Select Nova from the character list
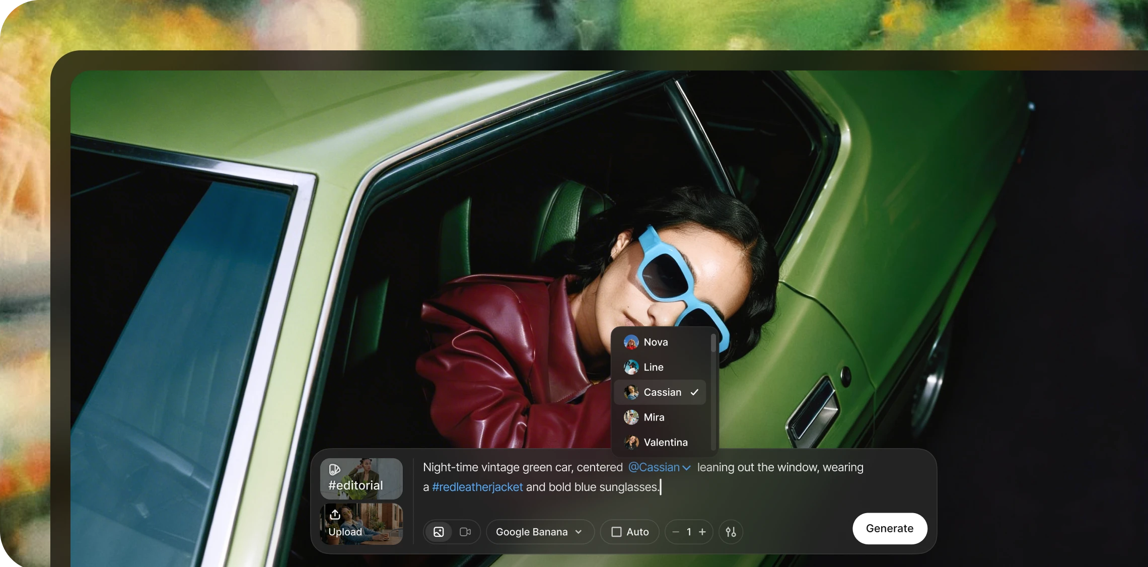This screenshot has width=1148, height=567. [655, 342]
